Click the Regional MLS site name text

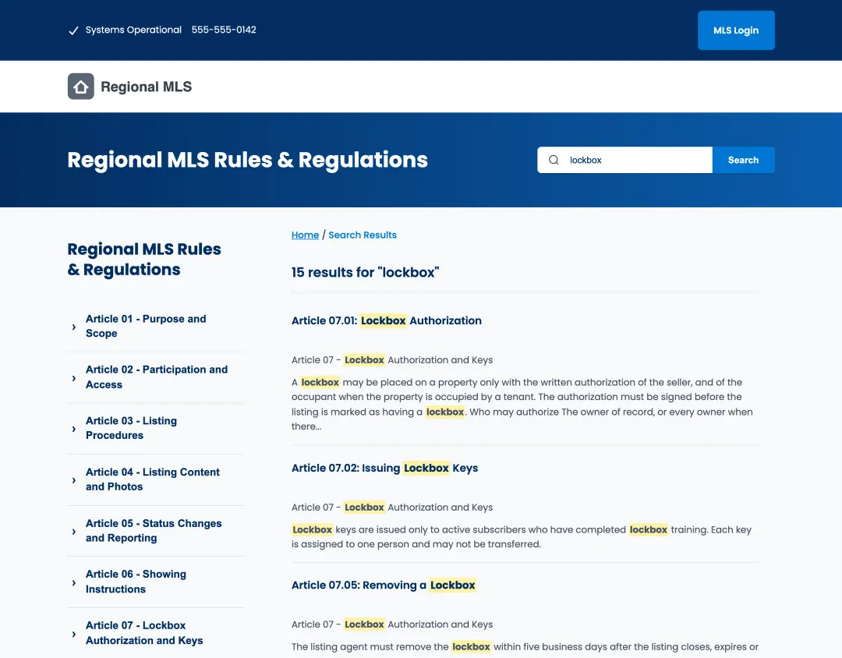pyautogui.click(x=146, y=87)
